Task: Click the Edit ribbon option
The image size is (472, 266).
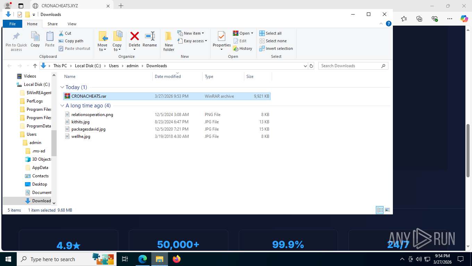Action: (x=240, y=41)
